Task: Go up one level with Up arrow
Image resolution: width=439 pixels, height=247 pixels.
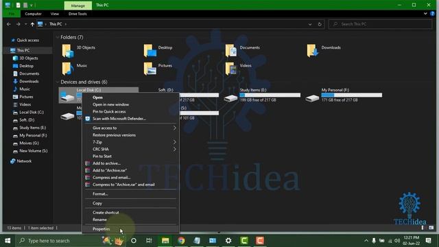Action: (32, 25)
